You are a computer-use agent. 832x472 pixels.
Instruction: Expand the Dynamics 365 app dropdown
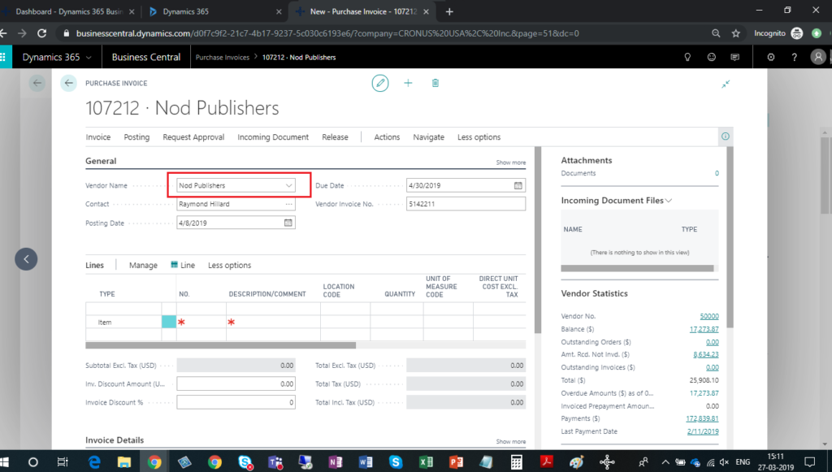[88, 57]
